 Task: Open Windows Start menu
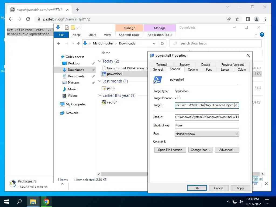point(6,202)
